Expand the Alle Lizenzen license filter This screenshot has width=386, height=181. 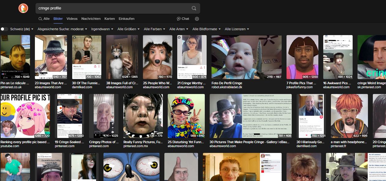[237, 29]
